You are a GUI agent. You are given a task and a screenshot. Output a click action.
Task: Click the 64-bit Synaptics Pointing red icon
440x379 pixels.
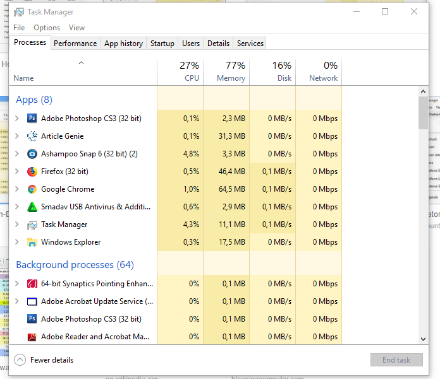coord(32,284)
